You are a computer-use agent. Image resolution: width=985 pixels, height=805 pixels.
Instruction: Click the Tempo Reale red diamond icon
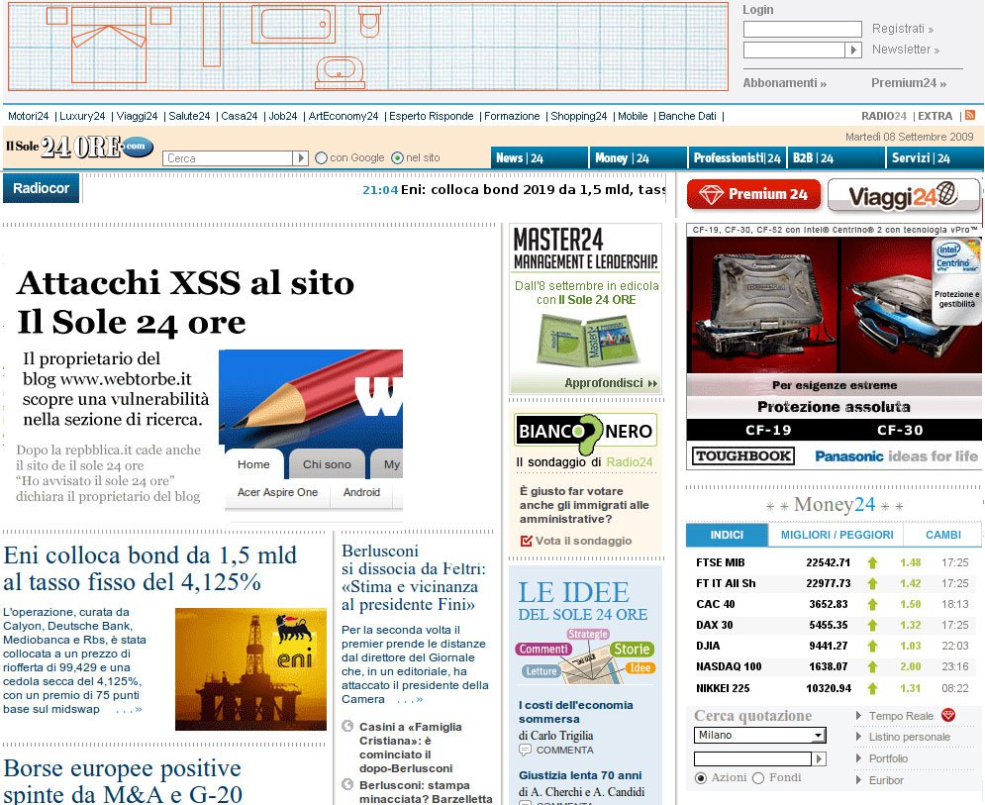click(x=948, y=715)
